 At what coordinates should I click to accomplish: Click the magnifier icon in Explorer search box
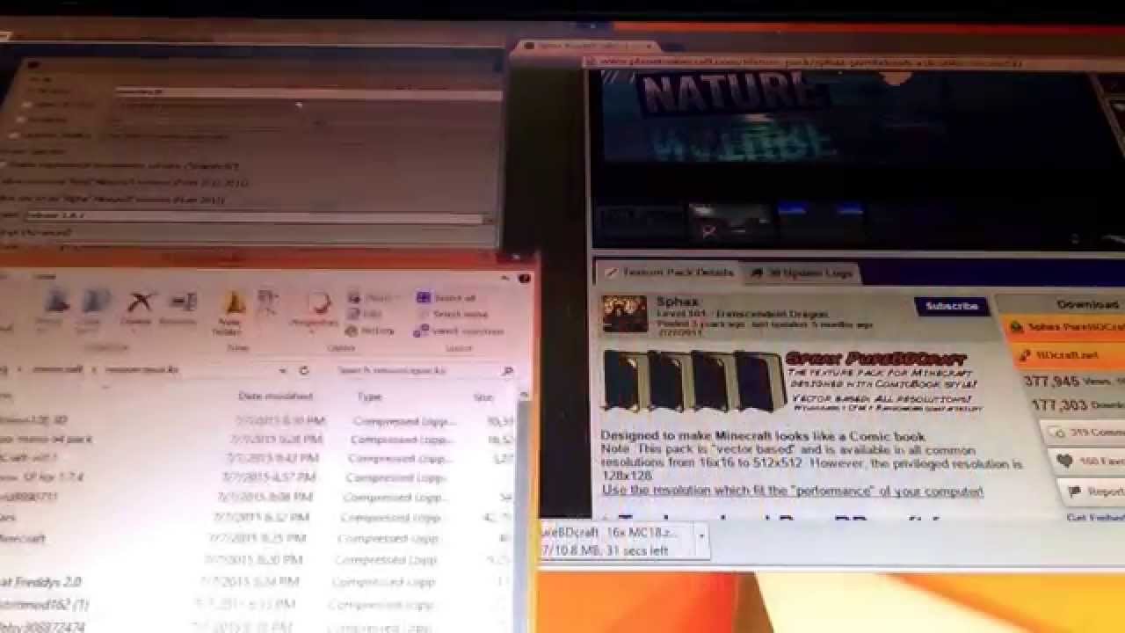tap(507, 371)
